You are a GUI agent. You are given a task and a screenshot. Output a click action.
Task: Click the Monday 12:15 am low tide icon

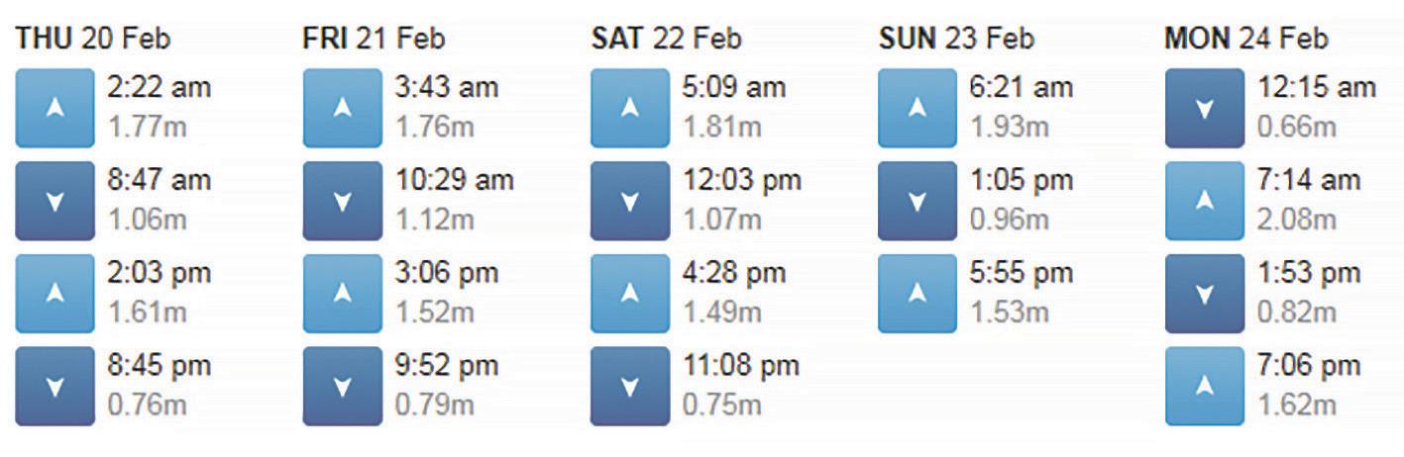click(x=1205, y=108)
